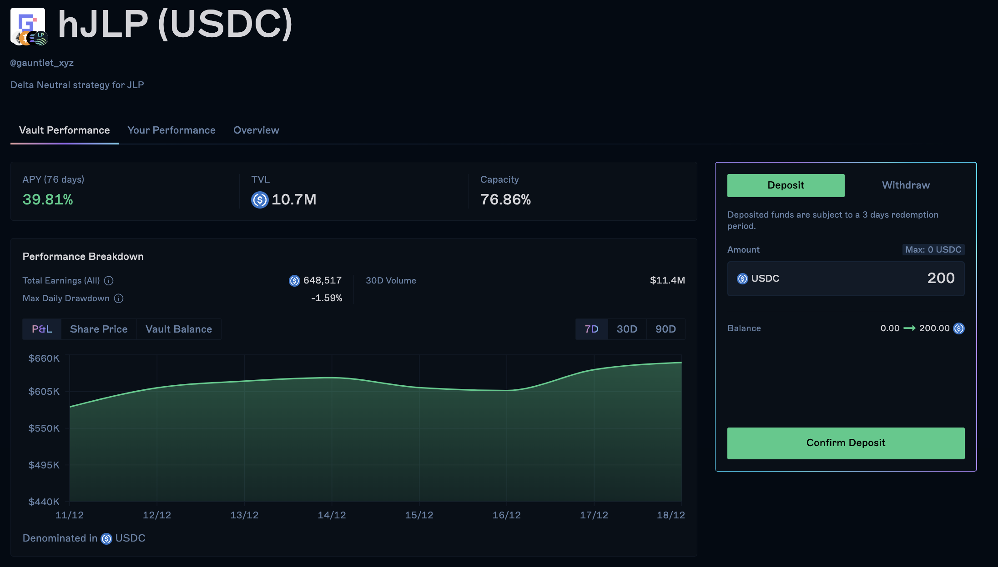Switch chart to Vault Balance view
Viewport: 998px width, 567px height.
tap(178, 329)
